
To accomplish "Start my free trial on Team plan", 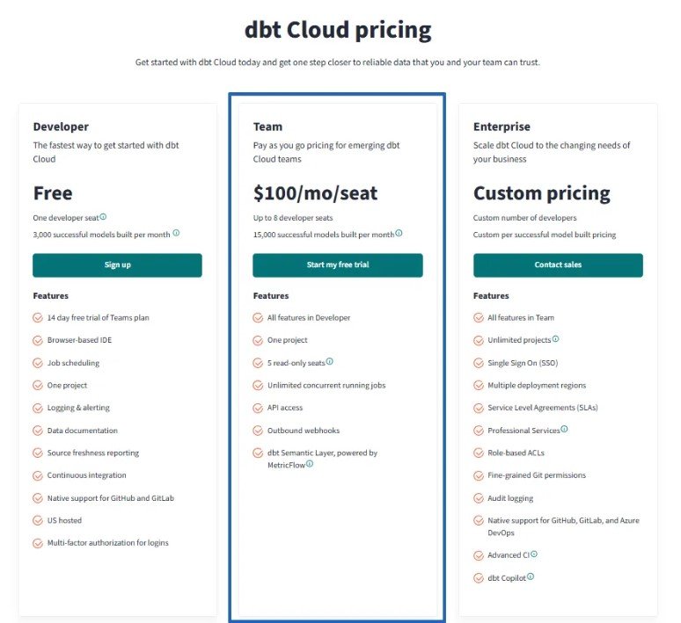I will (338, 265).
